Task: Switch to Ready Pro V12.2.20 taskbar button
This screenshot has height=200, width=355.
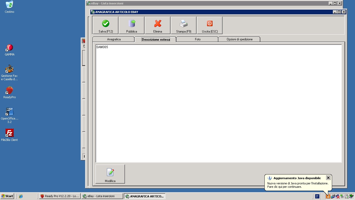Action: pyautogui.click(x=60, y=196)
